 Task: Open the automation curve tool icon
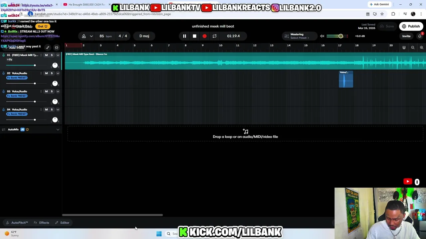click(x=48, y=47)
